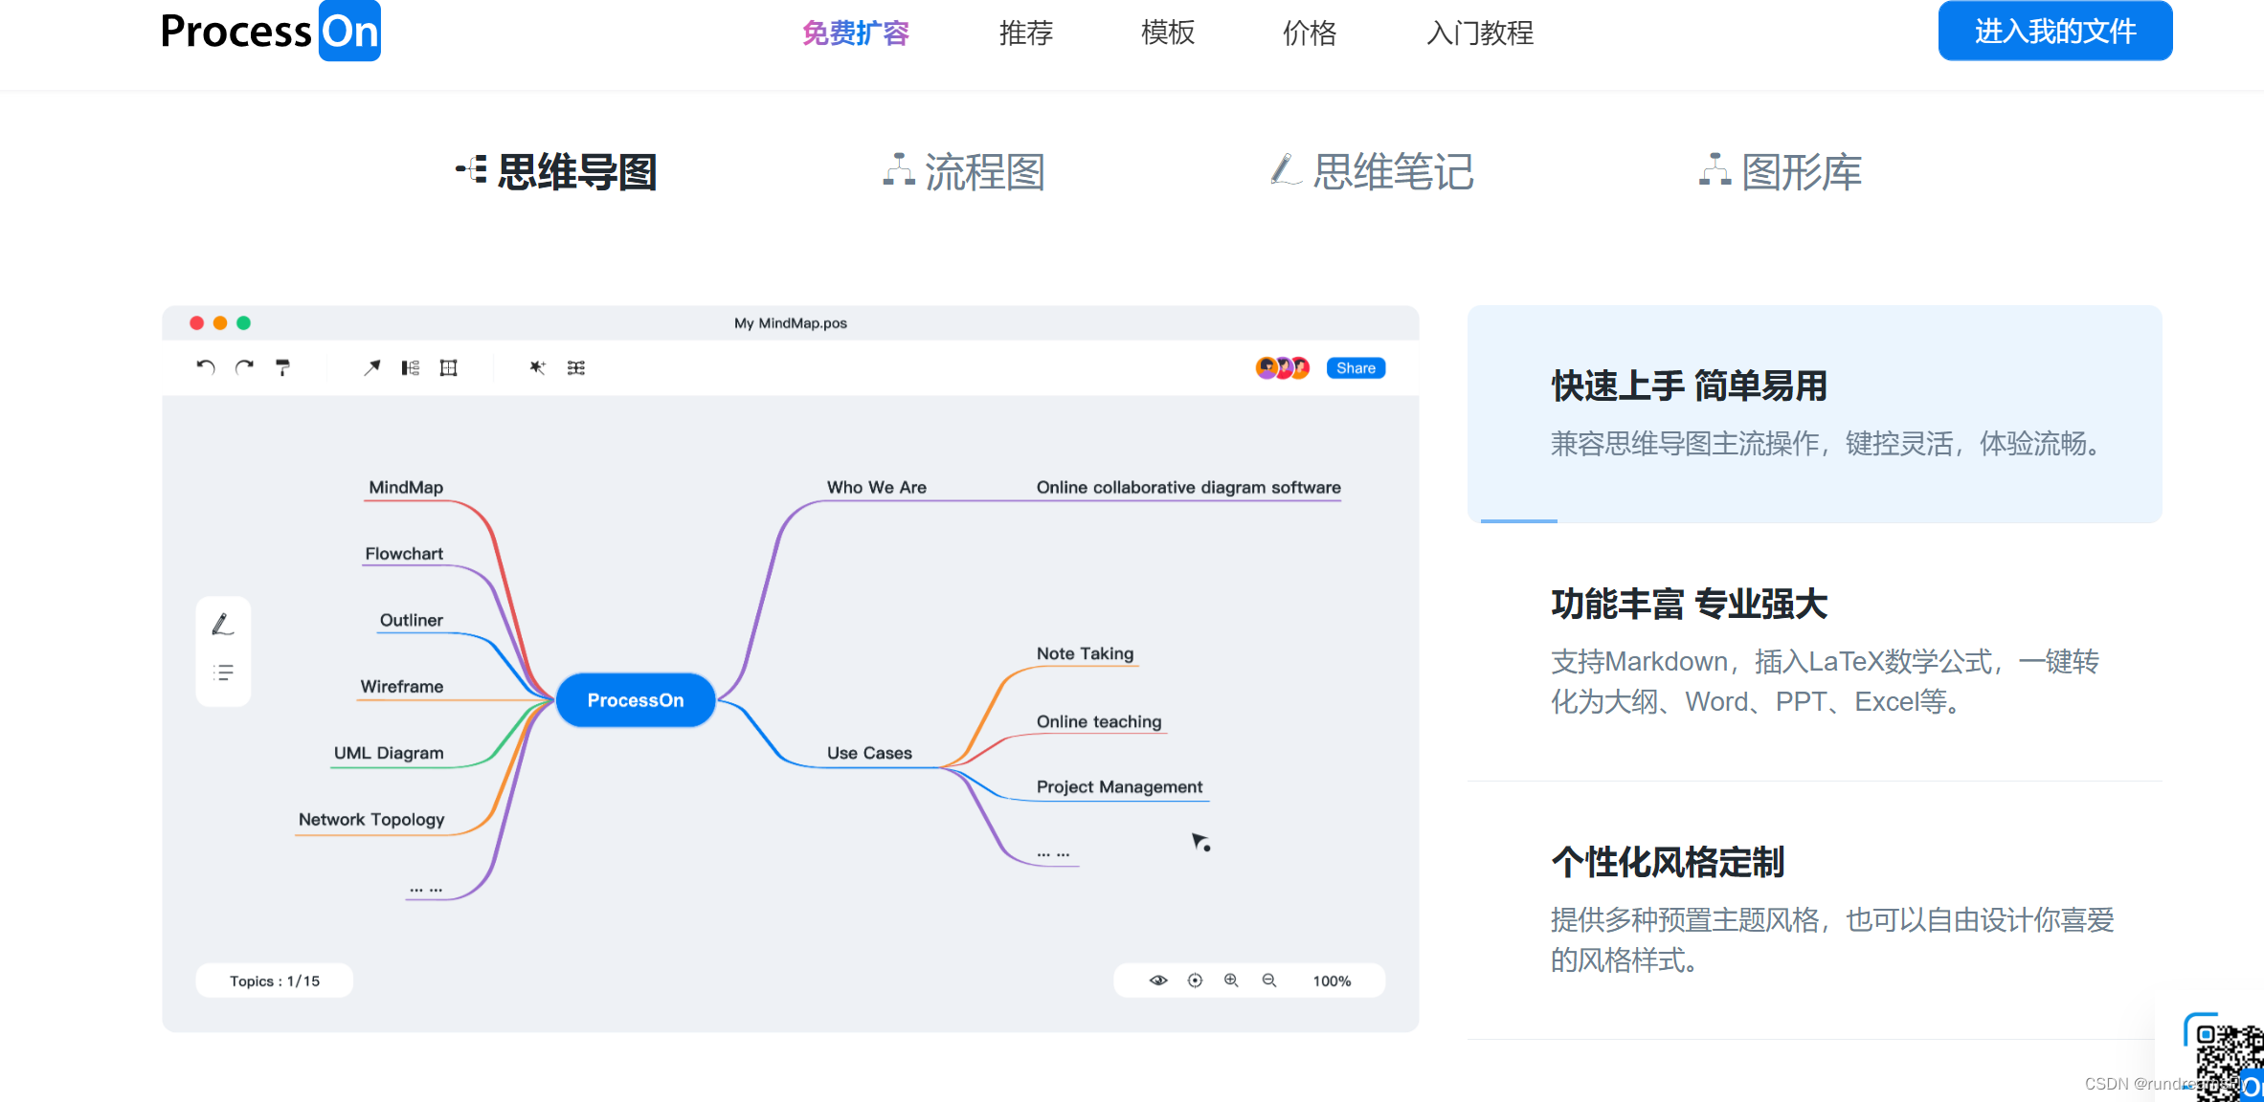Image resolution: width=2264 pixels, height=1102 pixels.
Task: Select the format painter icon
Action: point(282,367)
